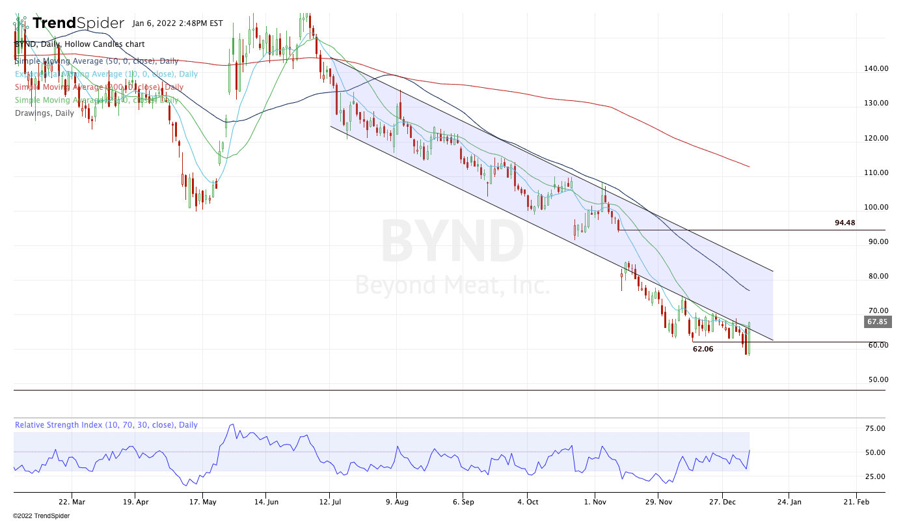Click the 140.00 price axis label
Image resolution: width=905 pixels, height=522 pixels.
point(876,68)
